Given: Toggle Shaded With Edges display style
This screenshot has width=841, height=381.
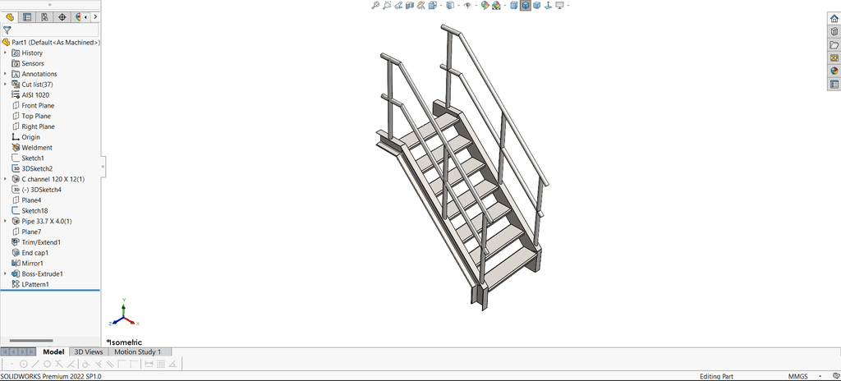Looking at the screenshot, I should click(526, 6).
